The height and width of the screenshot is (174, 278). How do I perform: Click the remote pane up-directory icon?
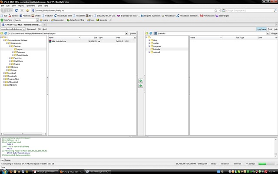tap(147, 33)
